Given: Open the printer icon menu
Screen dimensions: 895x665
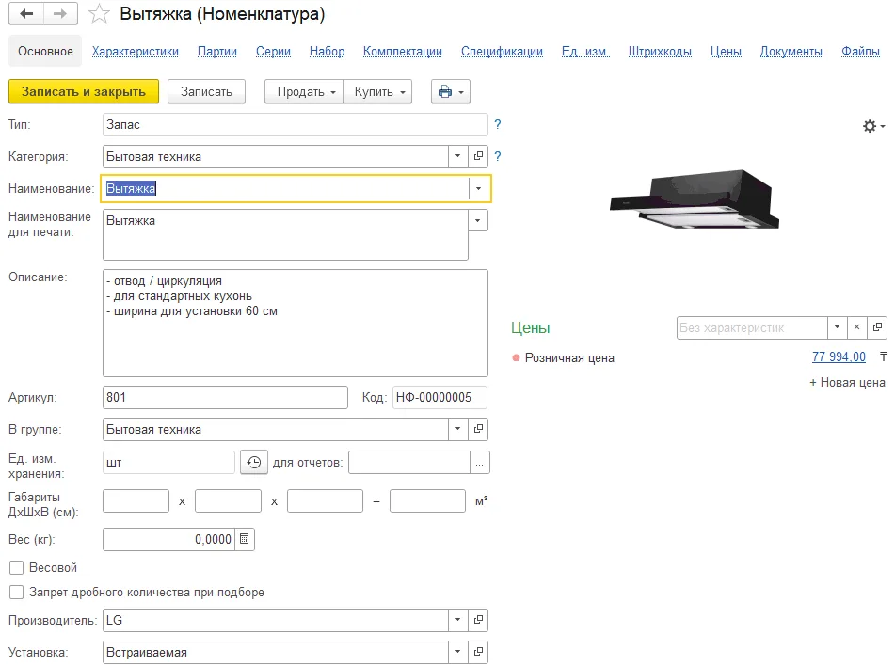Looking at the screenshot, I should click(451, 92).
